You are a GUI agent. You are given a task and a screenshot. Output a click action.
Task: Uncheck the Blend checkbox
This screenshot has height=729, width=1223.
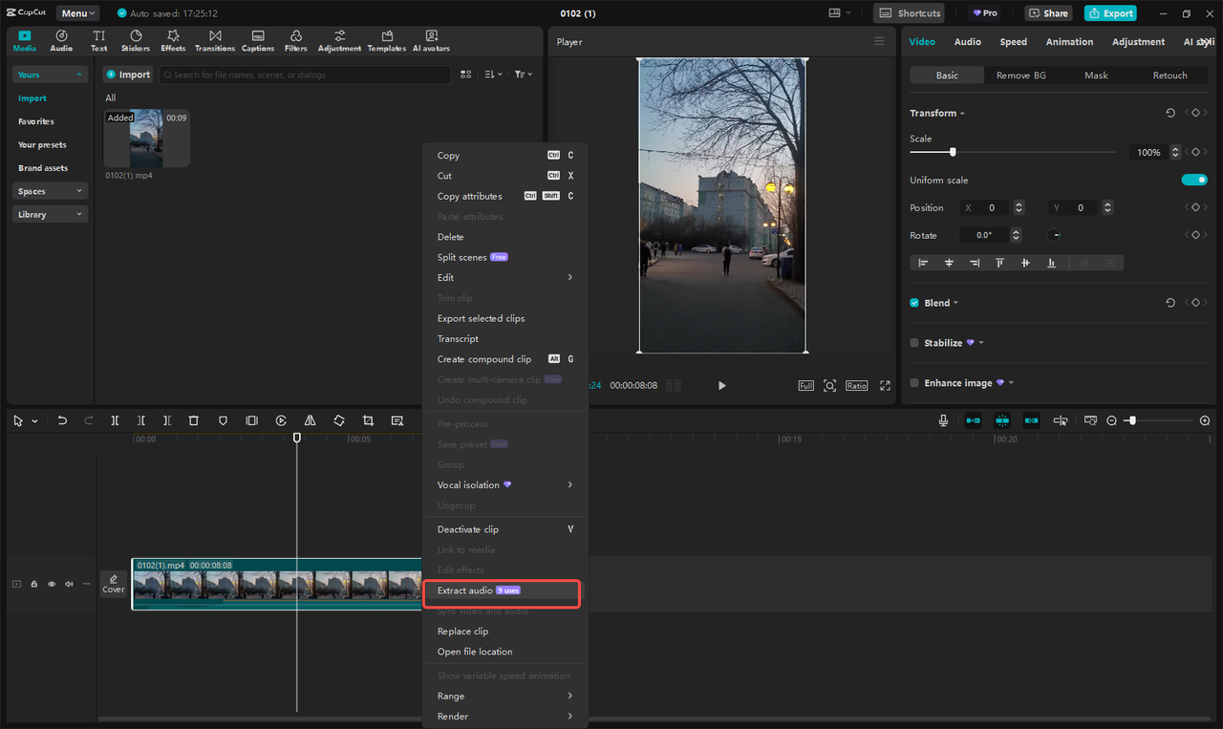[x=914, y=303]
